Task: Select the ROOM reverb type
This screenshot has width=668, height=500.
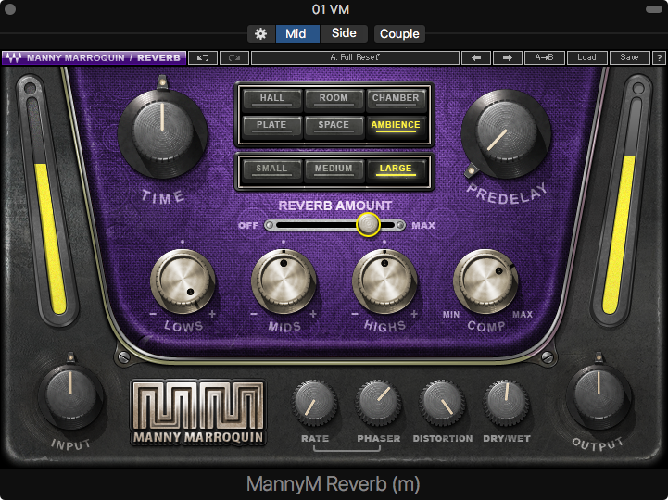Action: pos(334,98)
